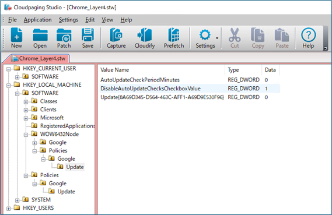Click the HKEY_LOCAL_MACHINE folder icon
The height and width of the screenshot is (215, 332).
[17, 84]
